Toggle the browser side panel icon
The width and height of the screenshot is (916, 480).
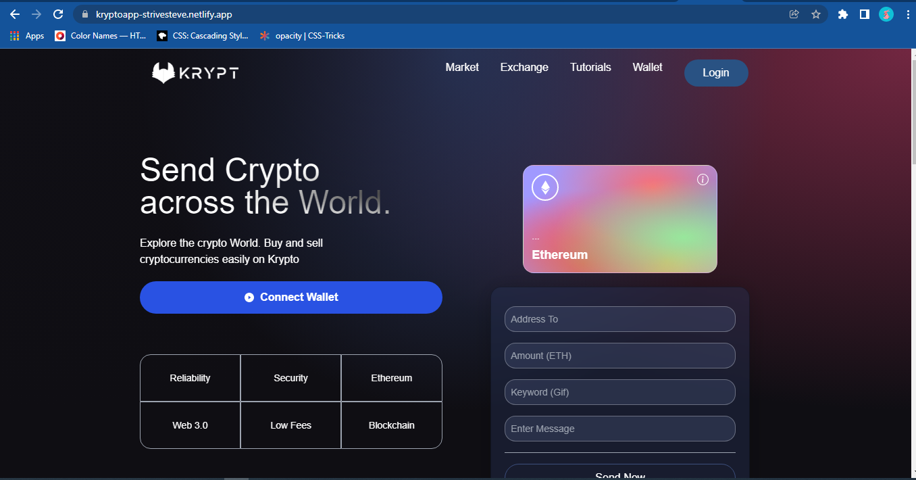(864, 14)
